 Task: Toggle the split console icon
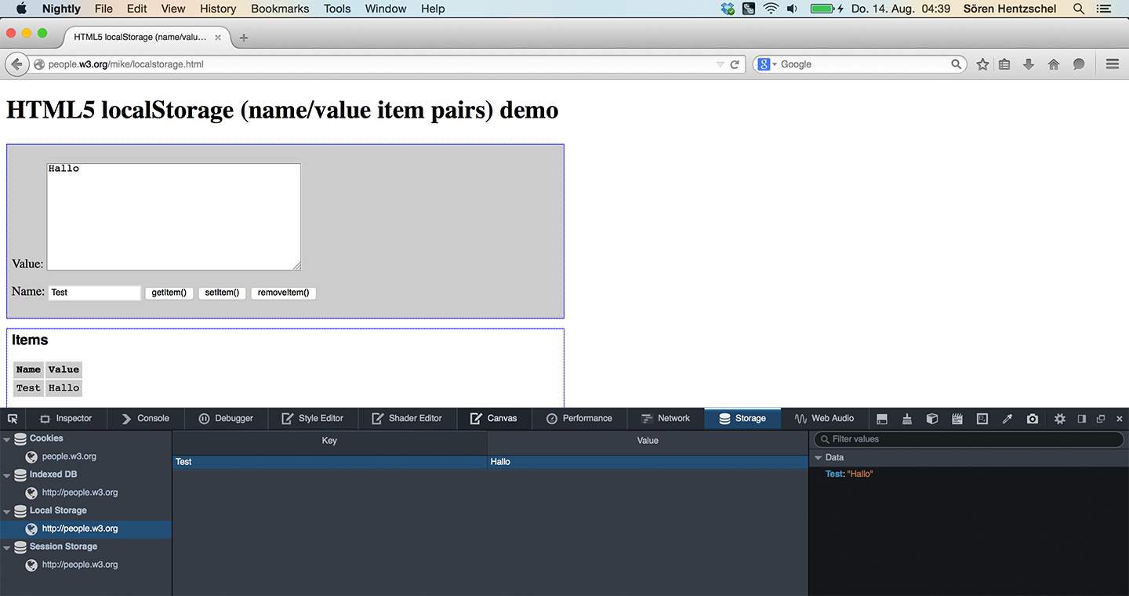[x=882, y=419]
